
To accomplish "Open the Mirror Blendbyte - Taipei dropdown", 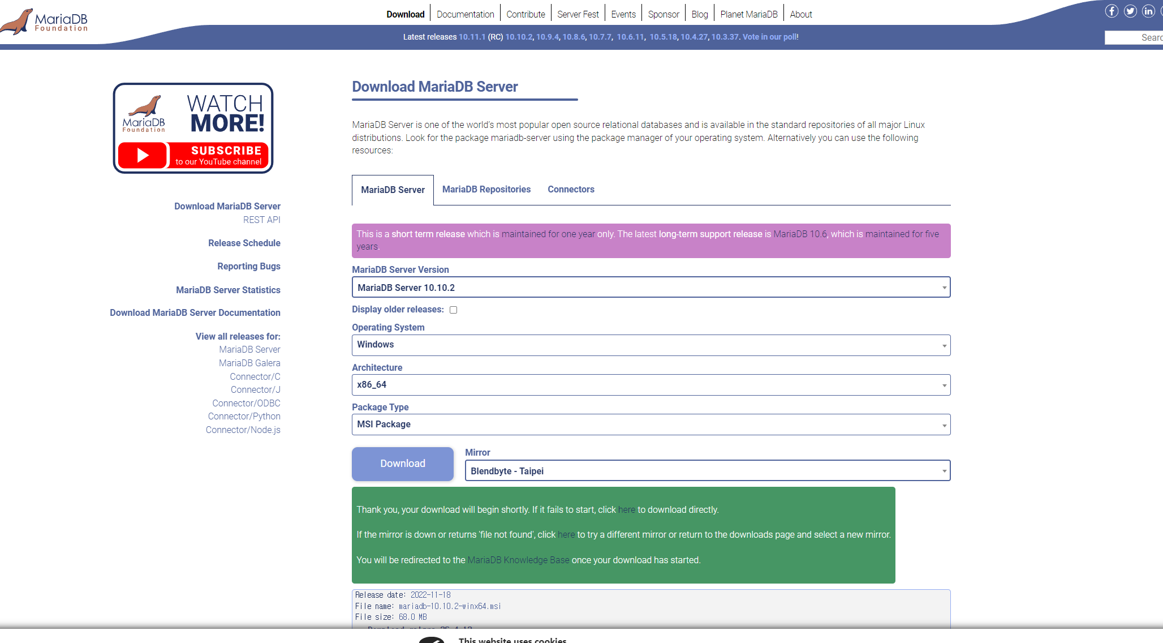I will coord(707,471).
